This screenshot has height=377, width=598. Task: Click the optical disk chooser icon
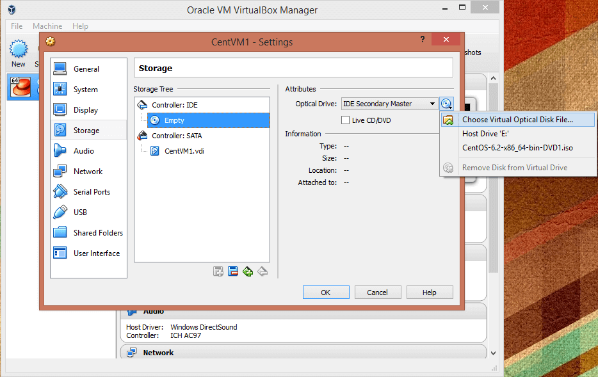446,104
